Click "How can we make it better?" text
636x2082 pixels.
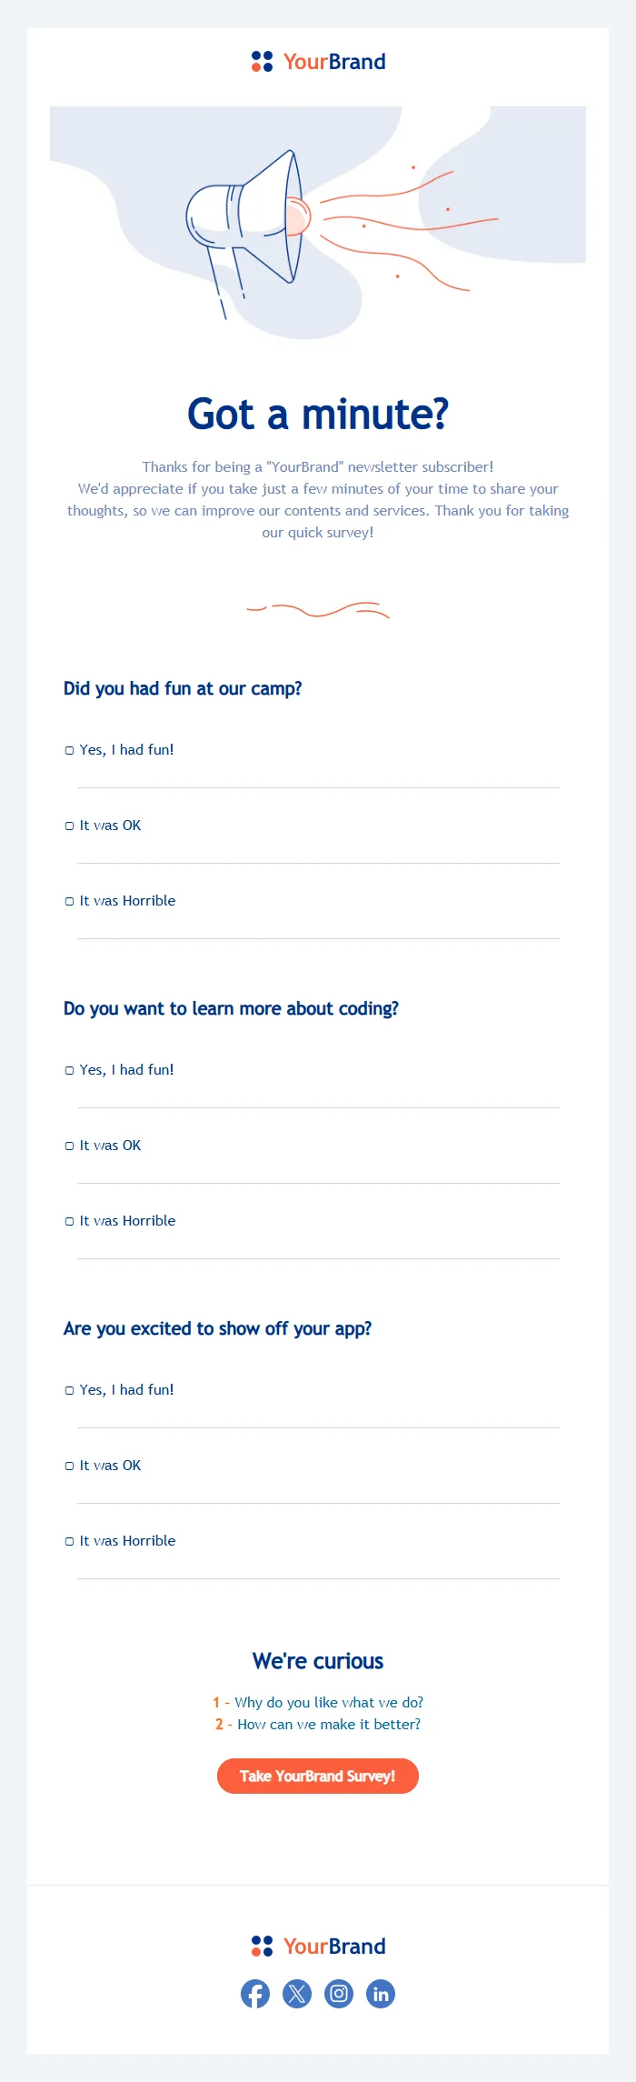(x=328, y=1724)
